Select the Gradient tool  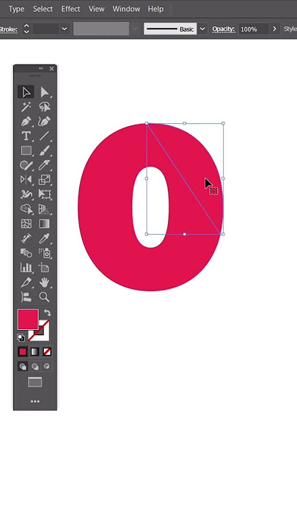click(45, 224)
